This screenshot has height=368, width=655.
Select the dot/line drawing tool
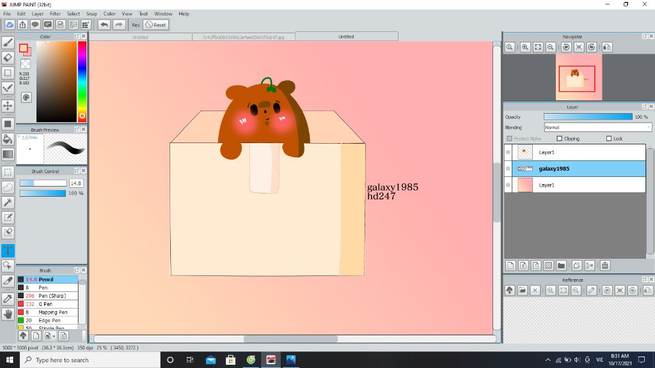pos(8,88)
